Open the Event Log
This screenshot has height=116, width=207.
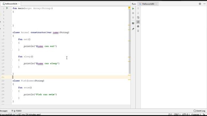tap(199, 111)
